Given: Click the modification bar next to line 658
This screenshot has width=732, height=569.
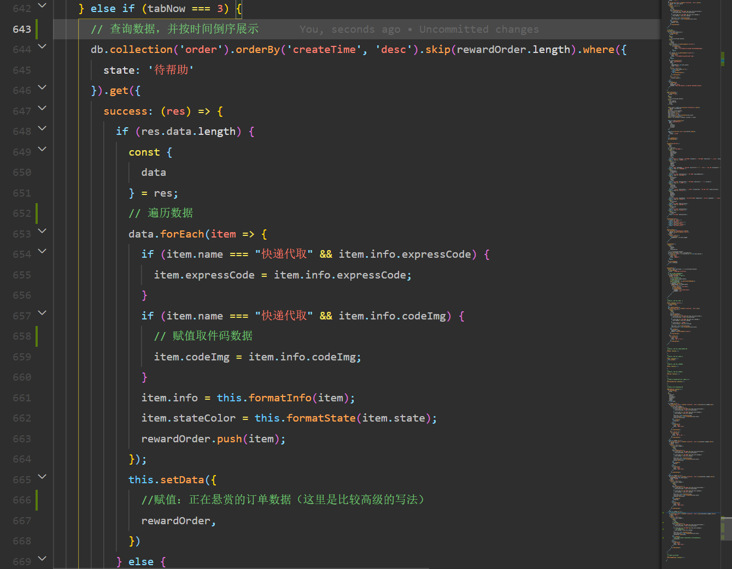Looking at the screenshot, I should pos(36,336).
